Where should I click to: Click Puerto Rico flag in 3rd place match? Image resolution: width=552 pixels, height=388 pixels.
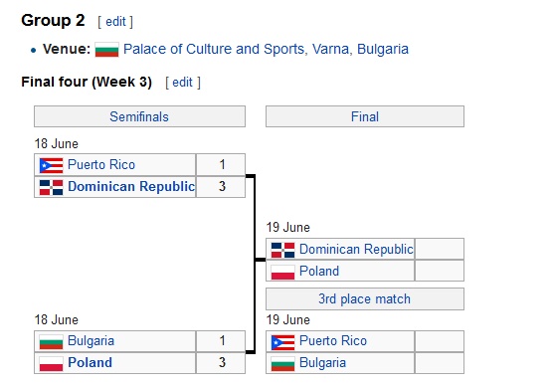tap(282, 342)
